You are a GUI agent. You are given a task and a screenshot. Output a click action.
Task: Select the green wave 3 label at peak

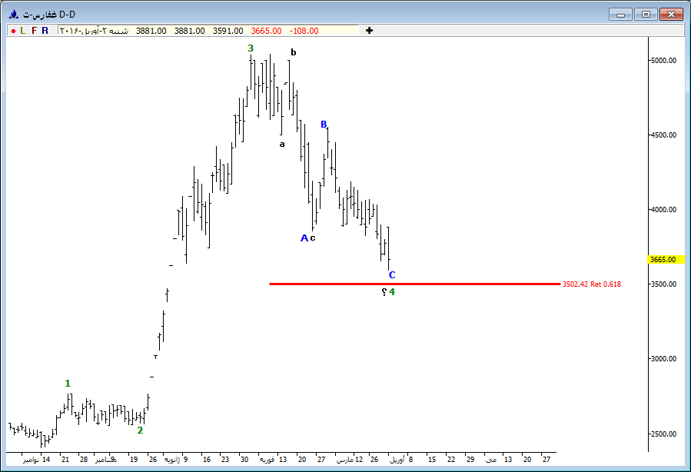250,48
